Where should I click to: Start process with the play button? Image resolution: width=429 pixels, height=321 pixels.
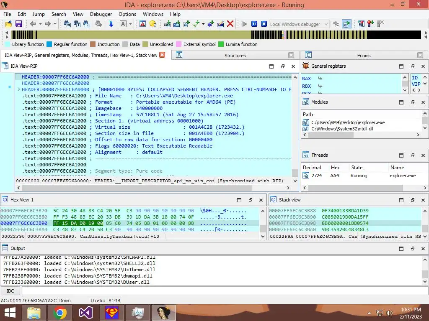click(x=245, y=24)
